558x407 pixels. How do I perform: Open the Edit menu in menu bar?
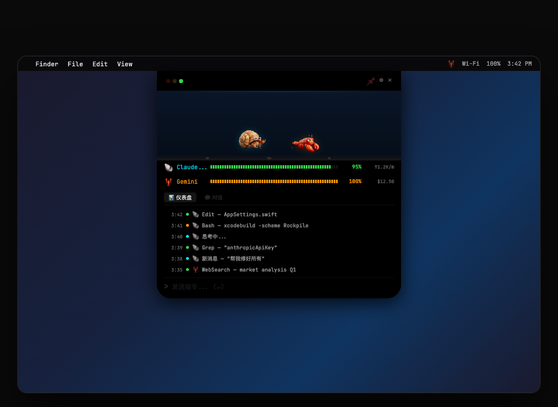(x=100, y=64)
